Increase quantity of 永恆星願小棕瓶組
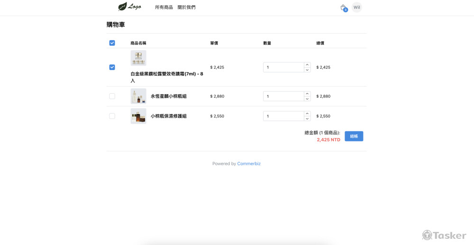The height and width of the screenshot is (245, 474). 307,94
